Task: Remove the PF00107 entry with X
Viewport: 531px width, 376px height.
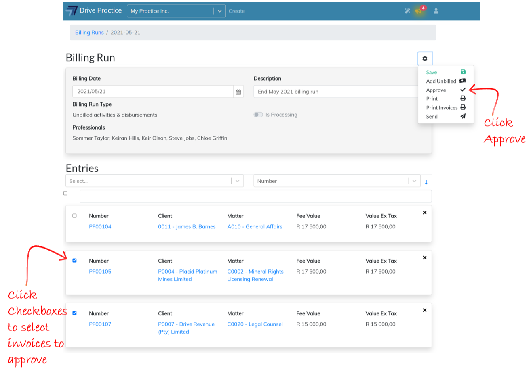Action: (425, 310)
